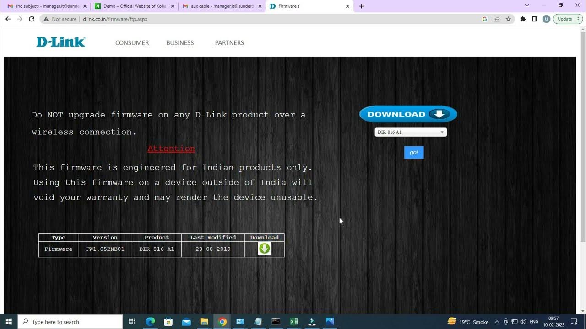Bookmark this page with the star icon
The height and width of the screenshot is (329, 586).
(508, 19)
